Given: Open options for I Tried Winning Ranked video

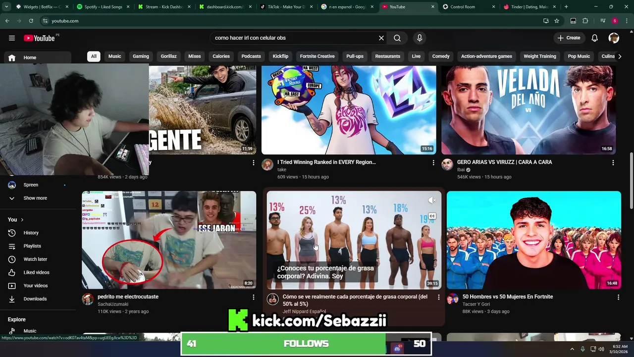Looking at the screenshot, I should coord(433,163).
